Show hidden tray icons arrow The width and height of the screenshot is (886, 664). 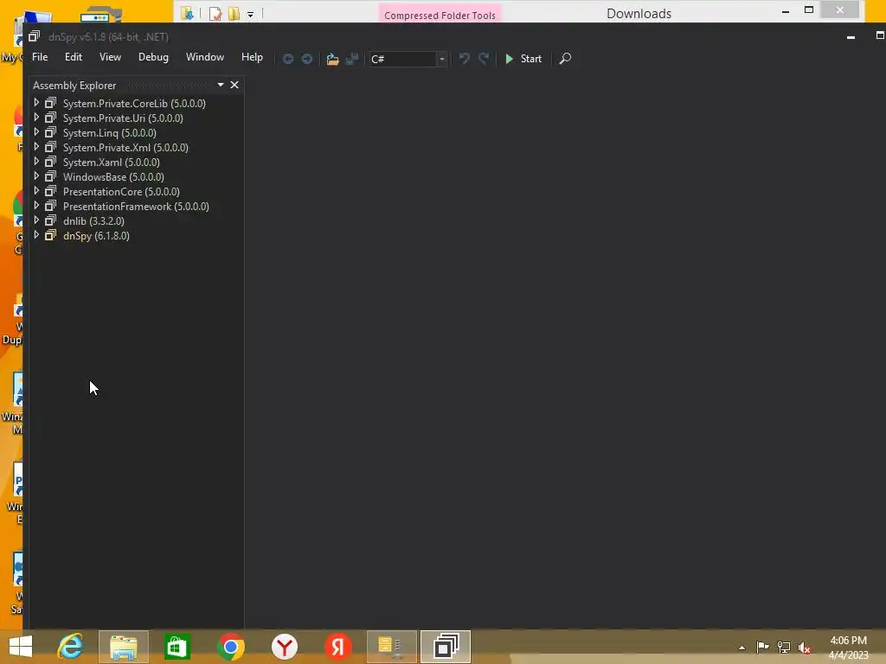click(x=742, y=648)
